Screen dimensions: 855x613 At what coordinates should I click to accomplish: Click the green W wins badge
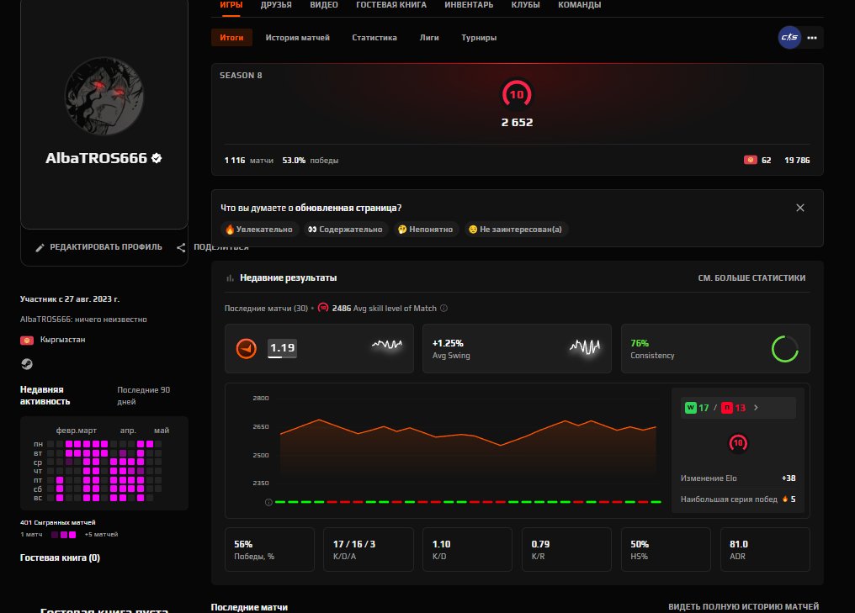pos(690,408)
